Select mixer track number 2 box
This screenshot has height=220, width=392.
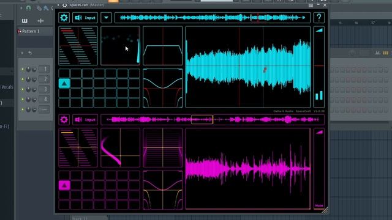[x=44, y=79]
